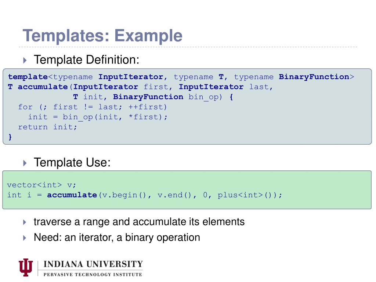Click the 'PERVASIVE TECHNOLOGY INSTITUTE' footer text
376x282 pixels.
pyautogui.click(x=93, y=275)
